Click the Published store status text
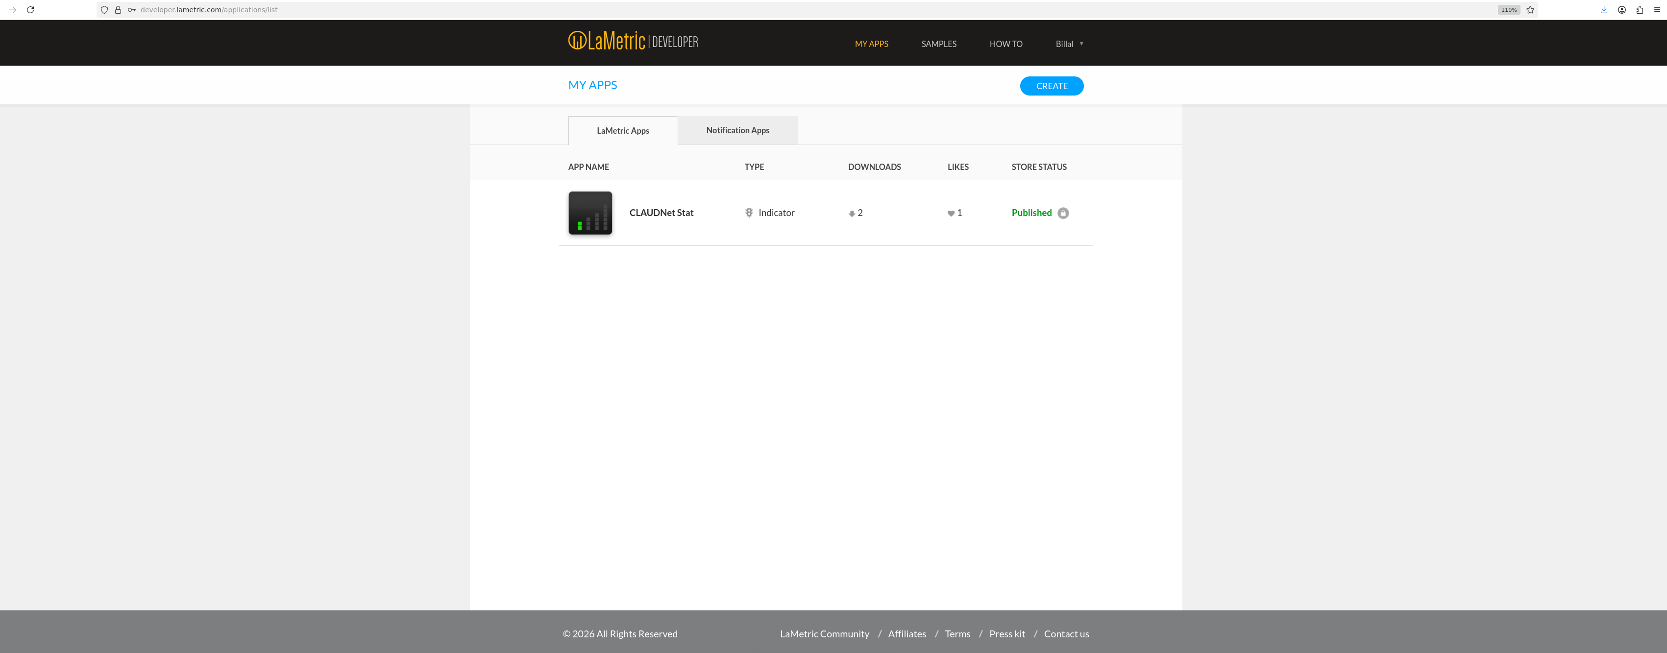Viewport: 1667px width, 653px height. coord(1031,213)
